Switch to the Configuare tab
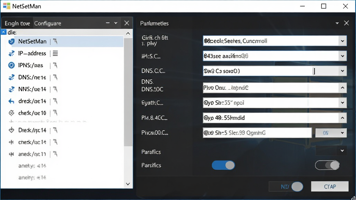Image resolution: width=356 pixels, height=200 pixels. [48, 23]
